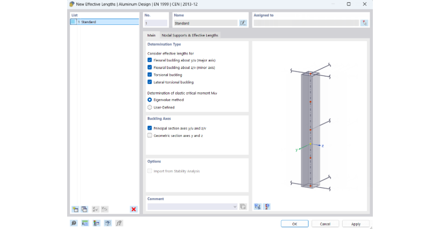Open the Nodal Supports & Effective Lengths tab

click(x=190, y=35)
